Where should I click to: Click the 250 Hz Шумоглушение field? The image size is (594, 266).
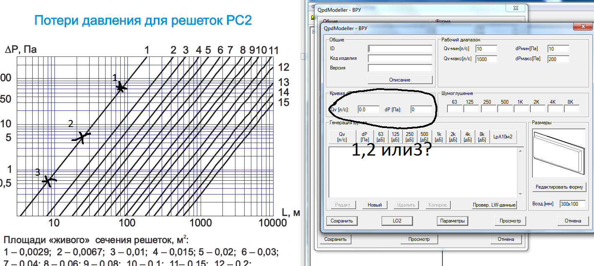click(x=488, y=109)
